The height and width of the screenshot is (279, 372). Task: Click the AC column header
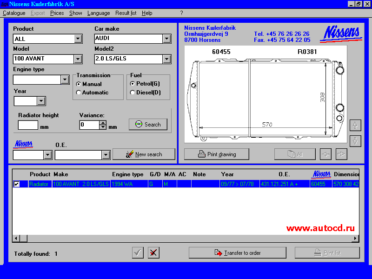(x=182, y=174)
